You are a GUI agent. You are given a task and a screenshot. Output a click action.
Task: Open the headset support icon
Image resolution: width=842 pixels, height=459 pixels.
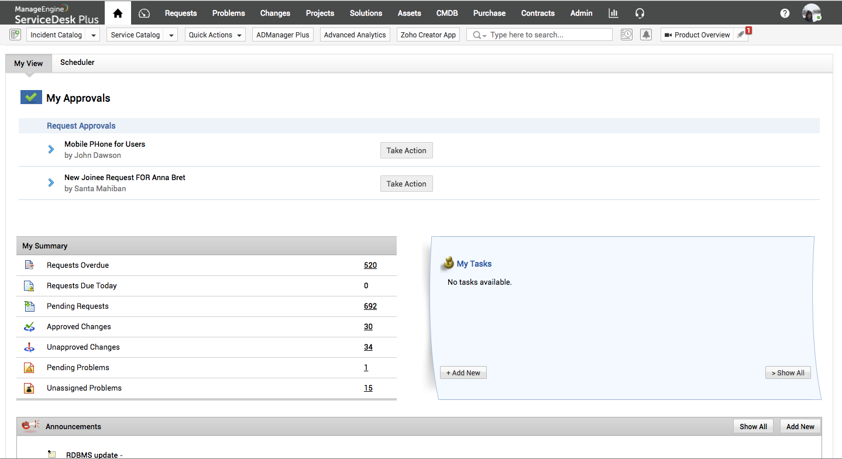(x=640, y=13)
